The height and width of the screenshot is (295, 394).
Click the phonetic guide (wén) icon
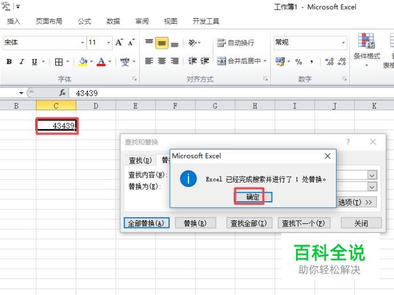125,61
